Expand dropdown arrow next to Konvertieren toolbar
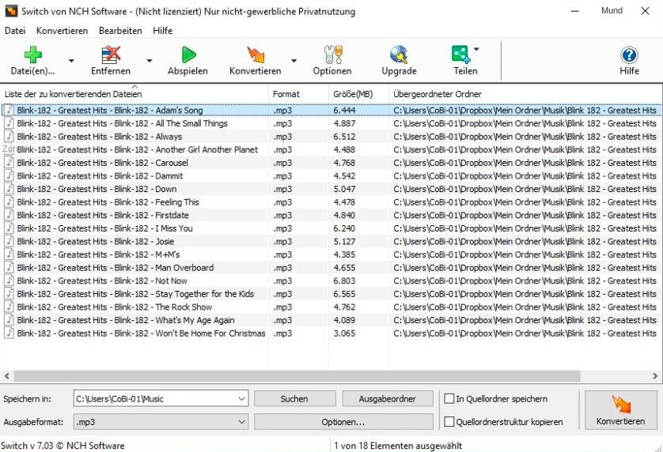This screenshot has width=663, height=452. click(294, 60)
